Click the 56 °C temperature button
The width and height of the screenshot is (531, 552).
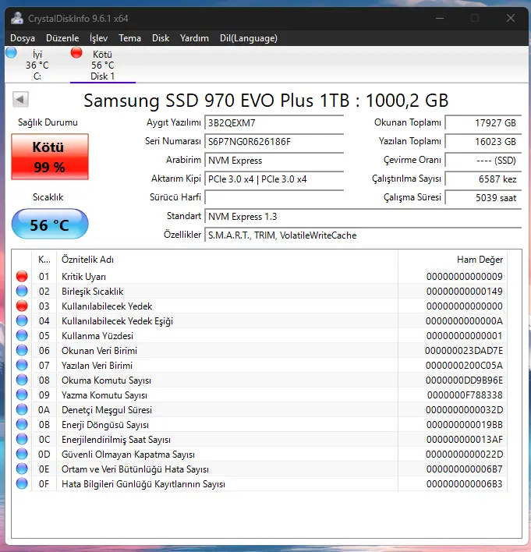[x=50, y=225]
